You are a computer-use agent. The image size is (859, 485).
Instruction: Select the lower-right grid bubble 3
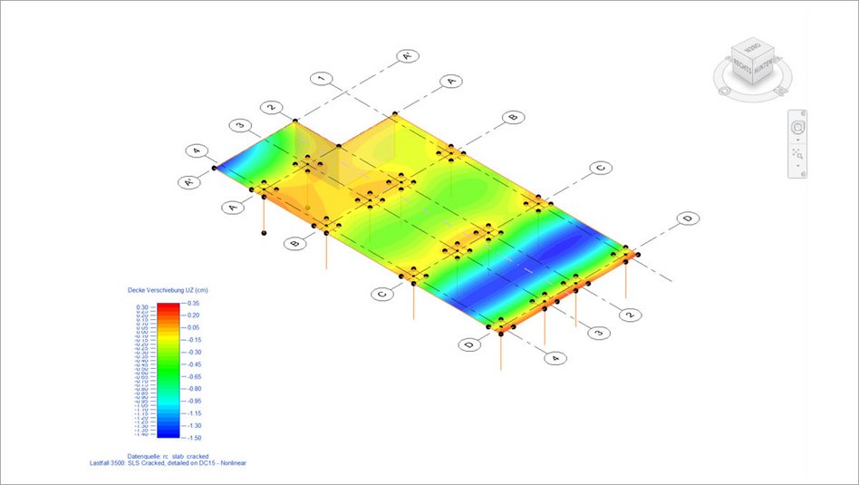click(x=599, y=333)
